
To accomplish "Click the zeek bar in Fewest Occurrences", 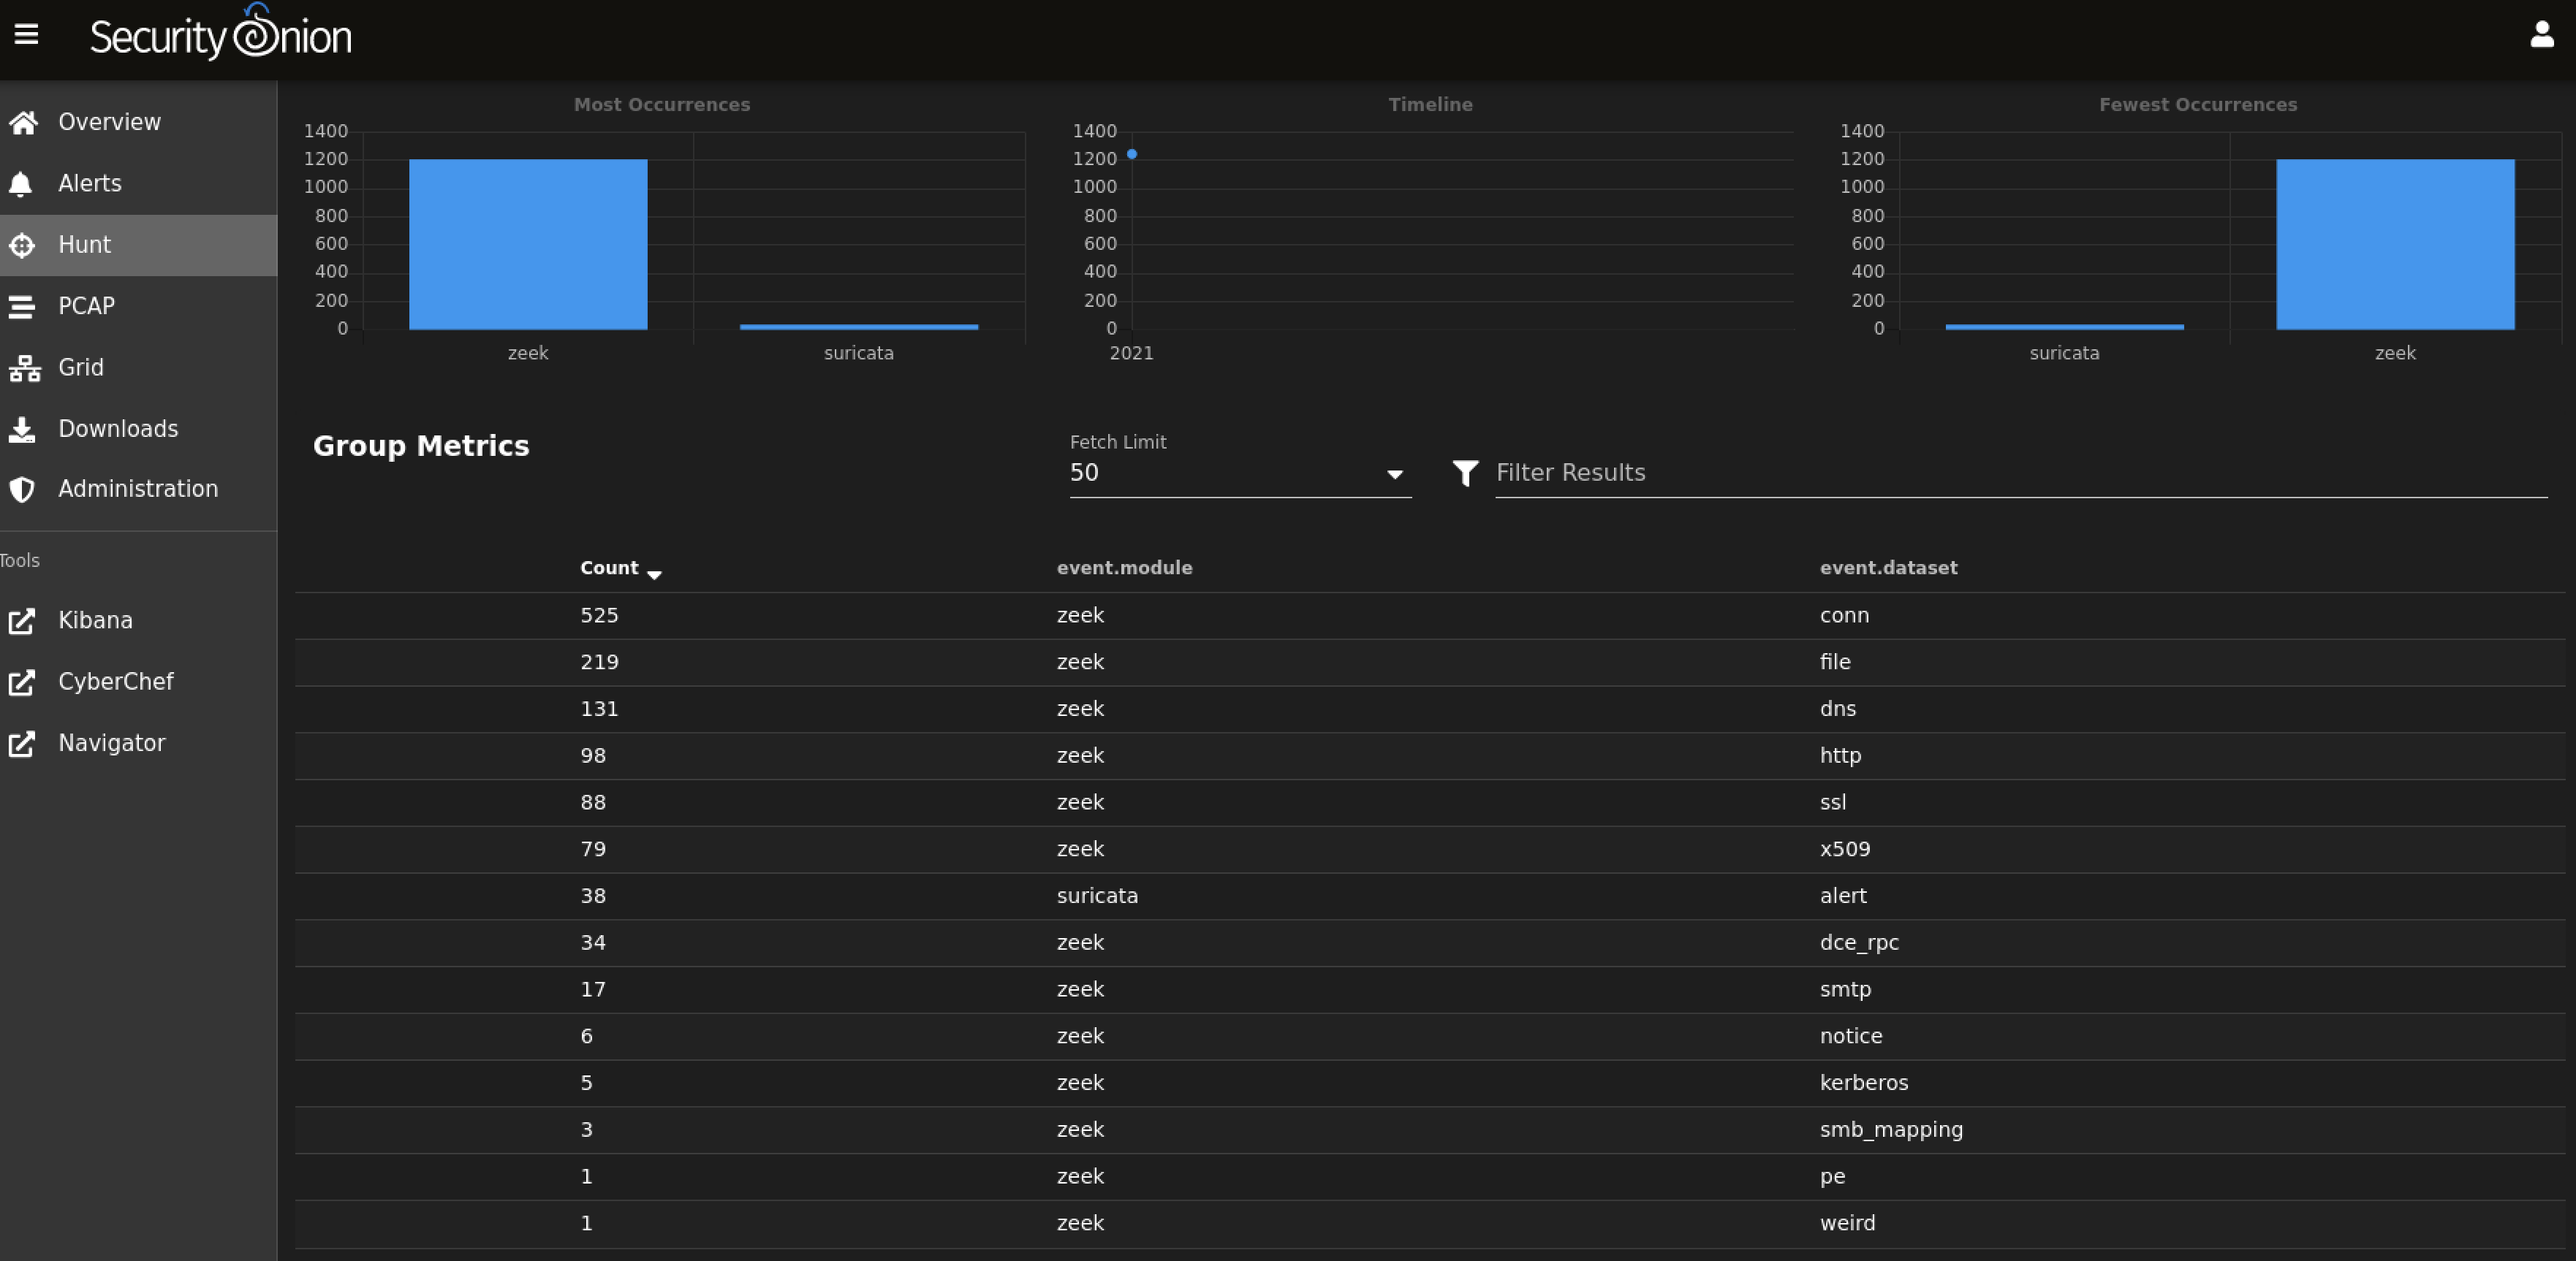I will [x=2395, y=244].
